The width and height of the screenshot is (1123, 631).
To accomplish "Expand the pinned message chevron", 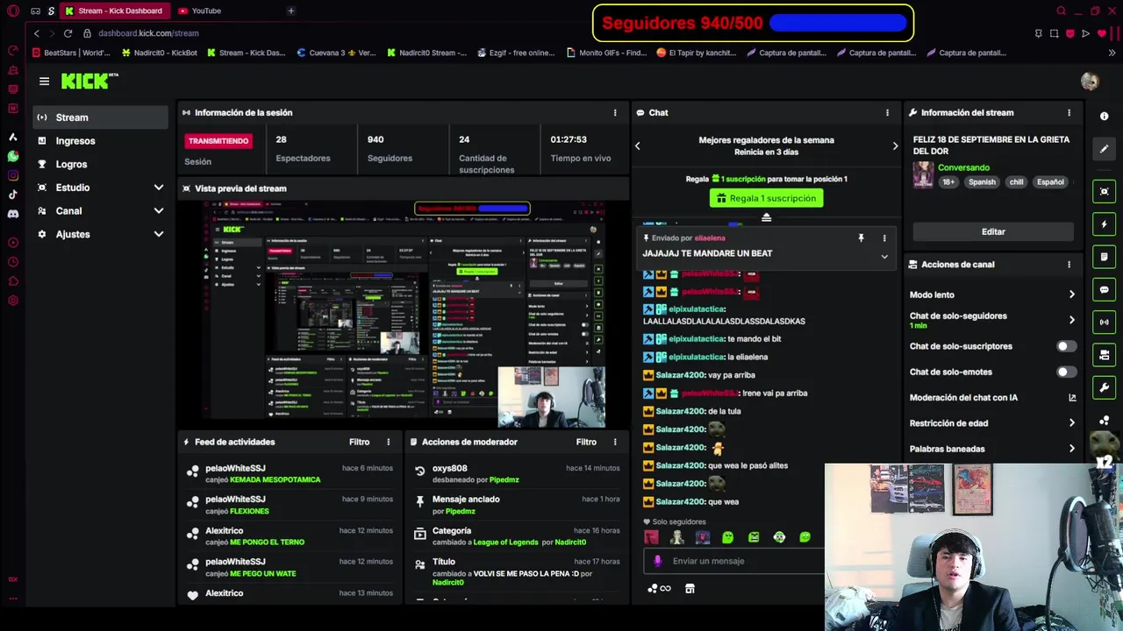I will tap(884, 257).
